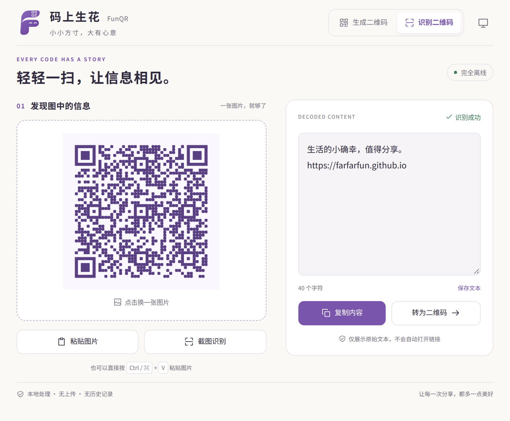Image resolution: width=510 pixels, height=421 pixels.
Task: Click the 截图识别 button
Action: tap(205, 342)
